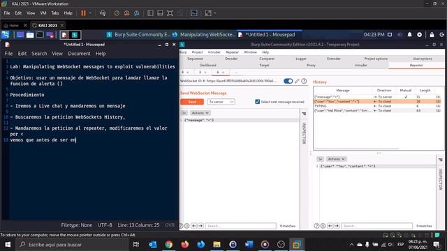
Task: Click left search previous match arrow
Action: [194, 226]
